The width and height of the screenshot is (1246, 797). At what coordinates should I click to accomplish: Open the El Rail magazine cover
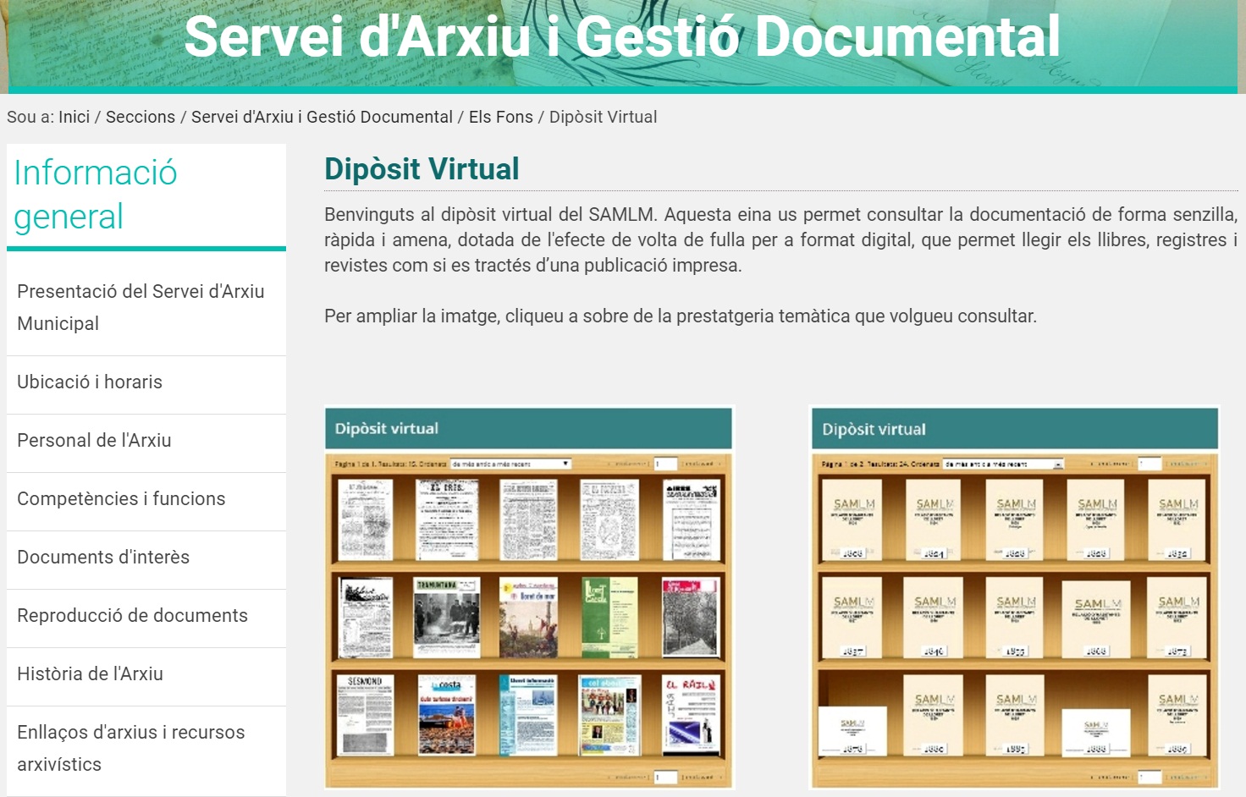coord(691,715)
